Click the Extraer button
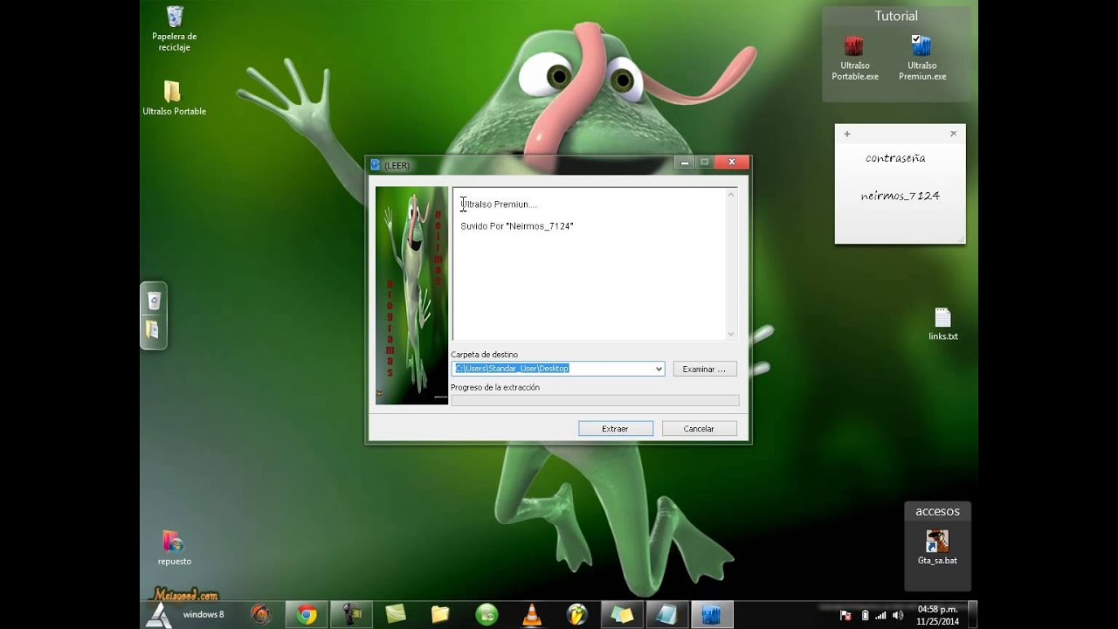This screenshot has height=629, width=1118. 615,429
